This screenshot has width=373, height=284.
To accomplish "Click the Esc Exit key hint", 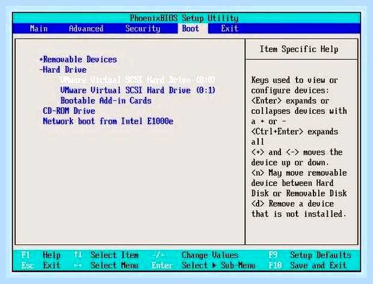I will pyautogui.click(x=41, y=265).
